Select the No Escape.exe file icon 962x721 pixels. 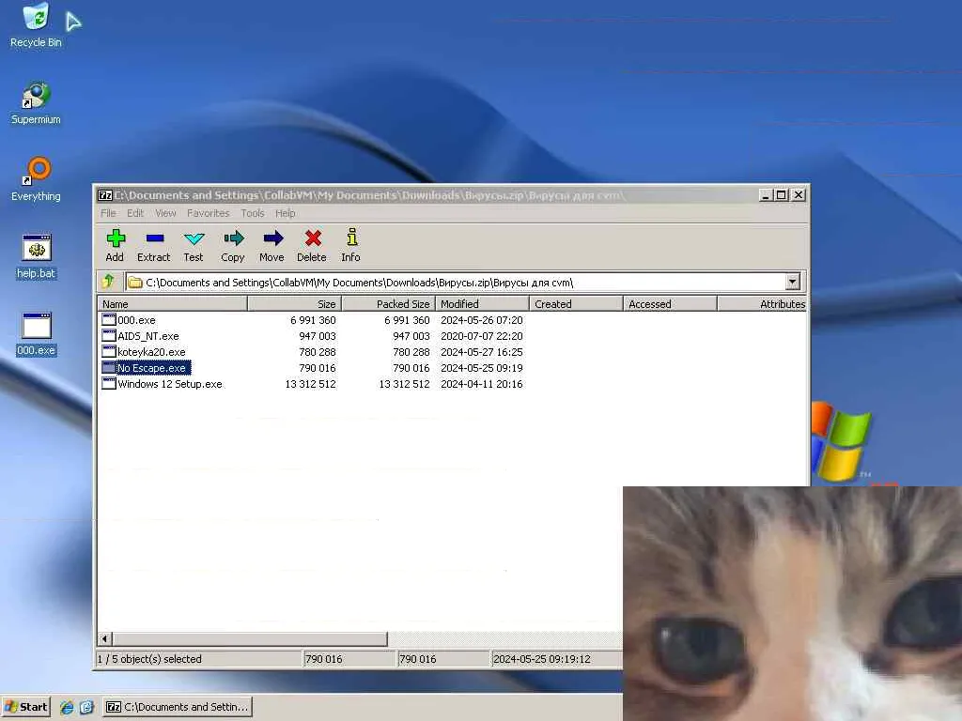(x=109, y=367)
